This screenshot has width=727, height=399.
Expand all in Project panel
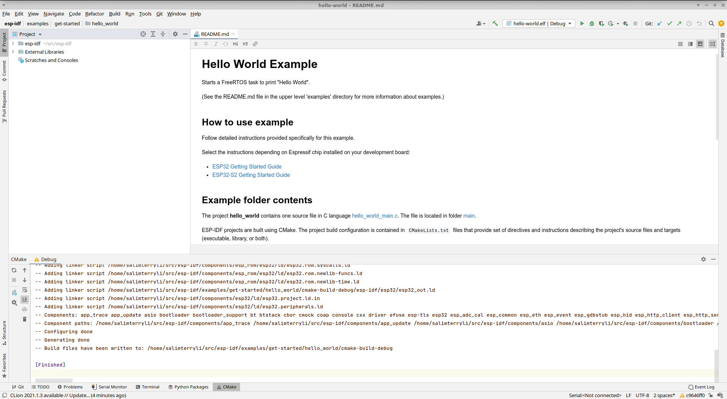[153, 34]
